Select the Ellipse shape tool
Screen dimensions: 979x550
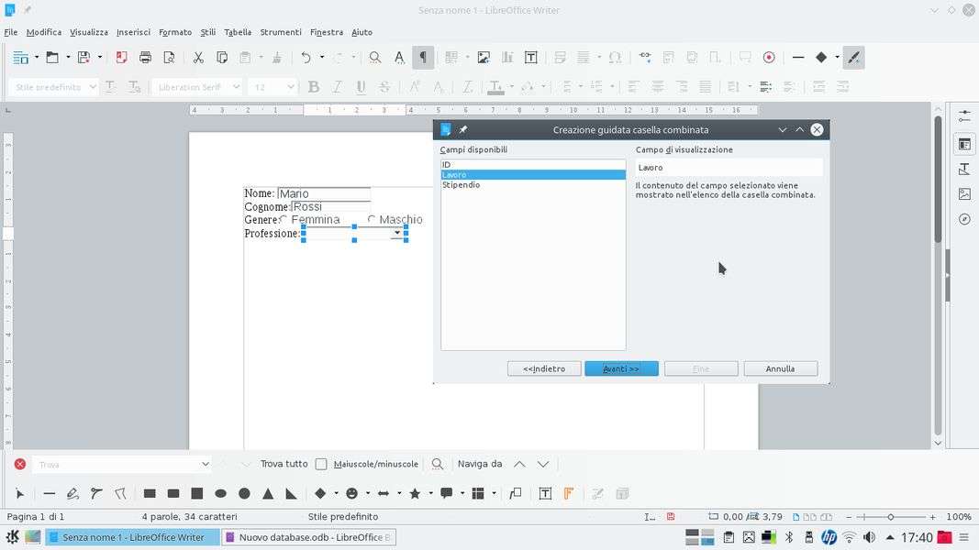(220, 493)
